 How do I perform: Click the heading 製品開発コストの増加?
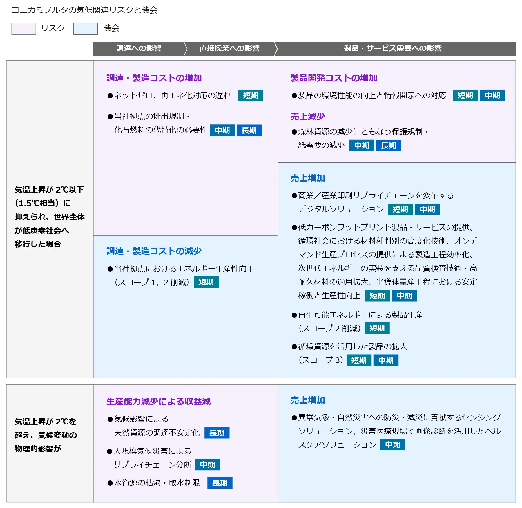[334, 78]
